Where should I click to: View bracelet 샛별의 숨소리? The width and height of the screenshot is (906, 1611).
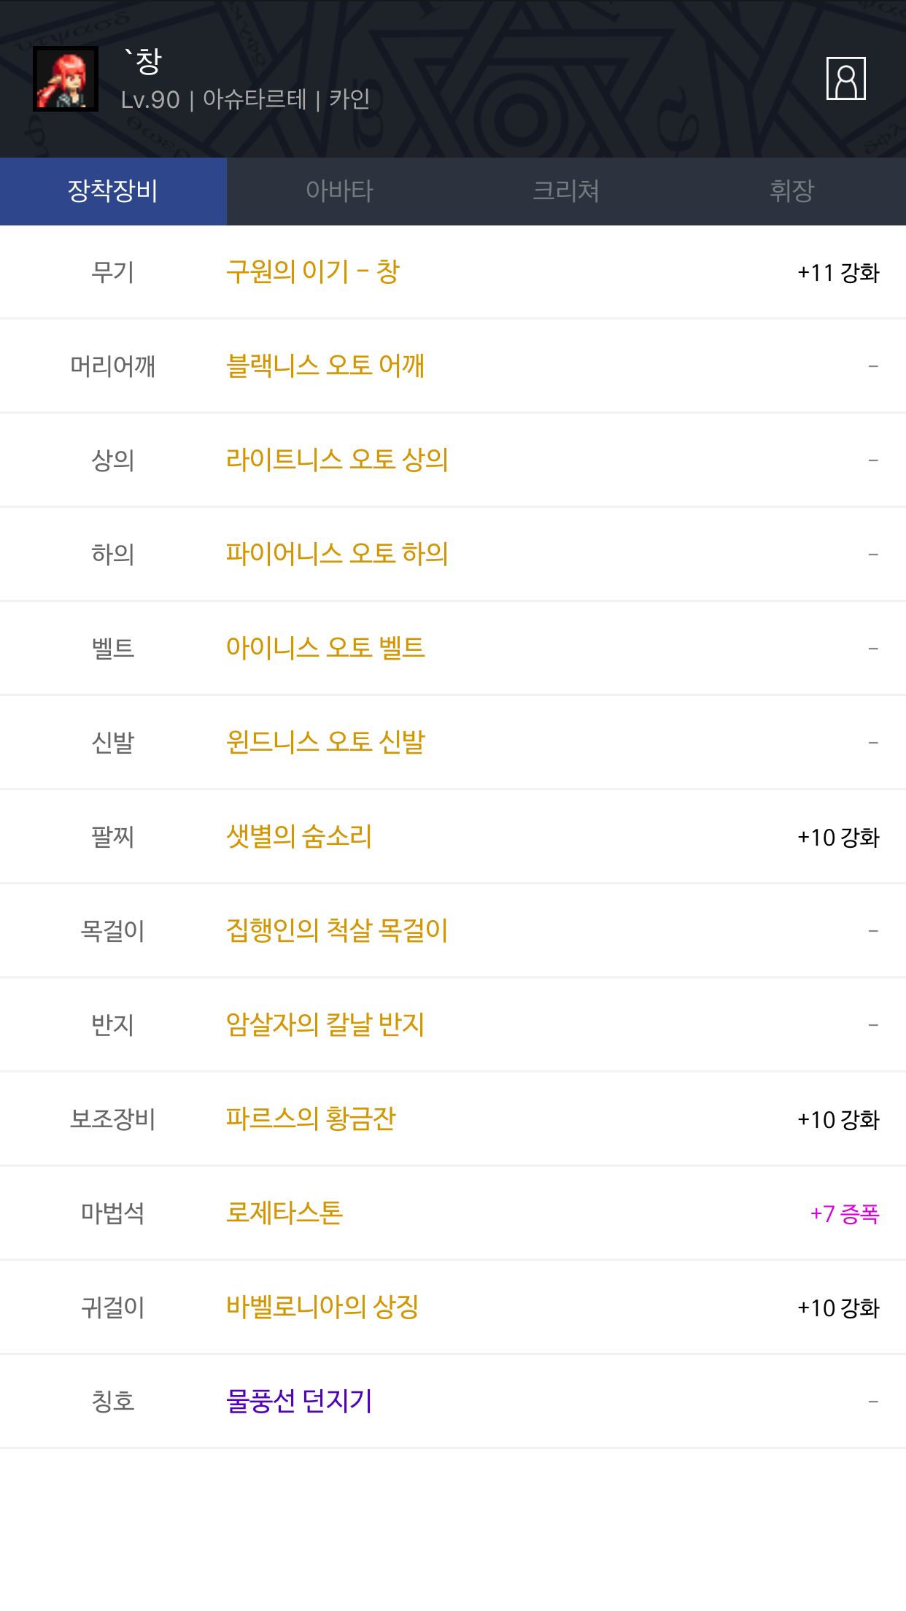tap(299, 836)
